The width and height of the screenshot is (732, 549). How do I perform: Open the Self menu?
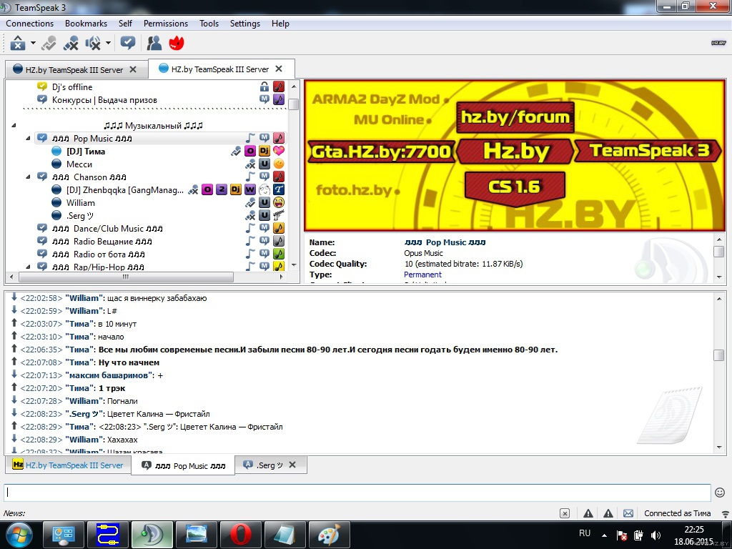click(125, 24)
